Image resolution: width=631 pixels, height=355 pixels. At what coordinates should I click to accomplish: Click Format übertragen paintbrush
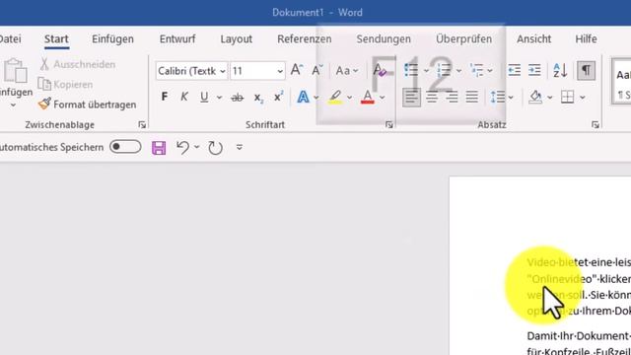coord(88,105)
